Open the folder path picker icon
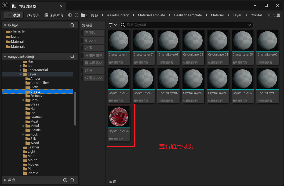 point(83,15)
